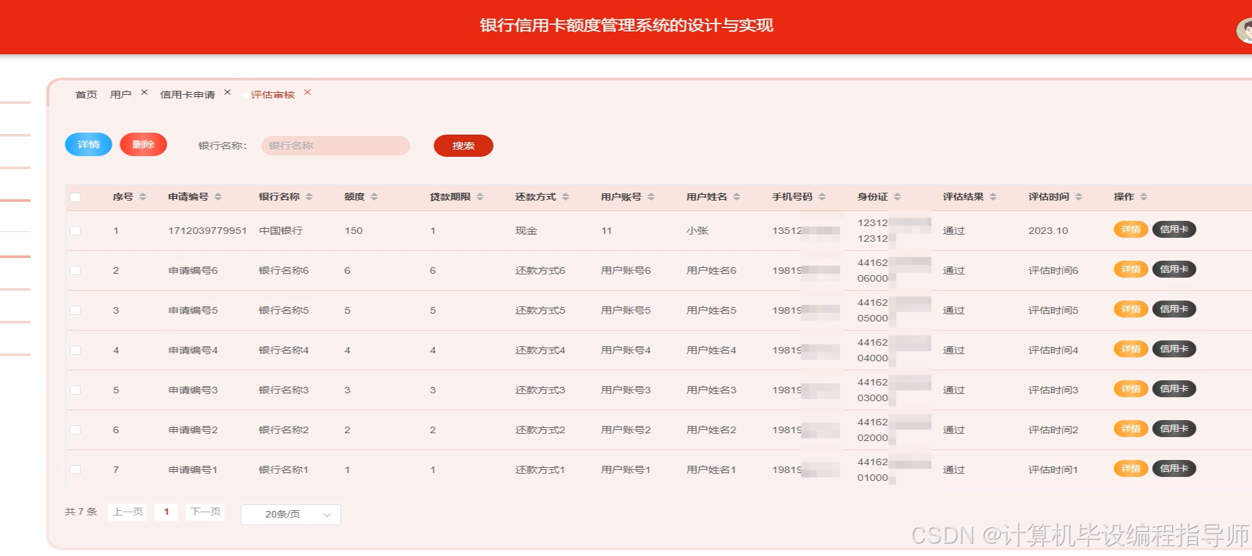Open 详情 for 申请编号3 row

click(1131, 389)
